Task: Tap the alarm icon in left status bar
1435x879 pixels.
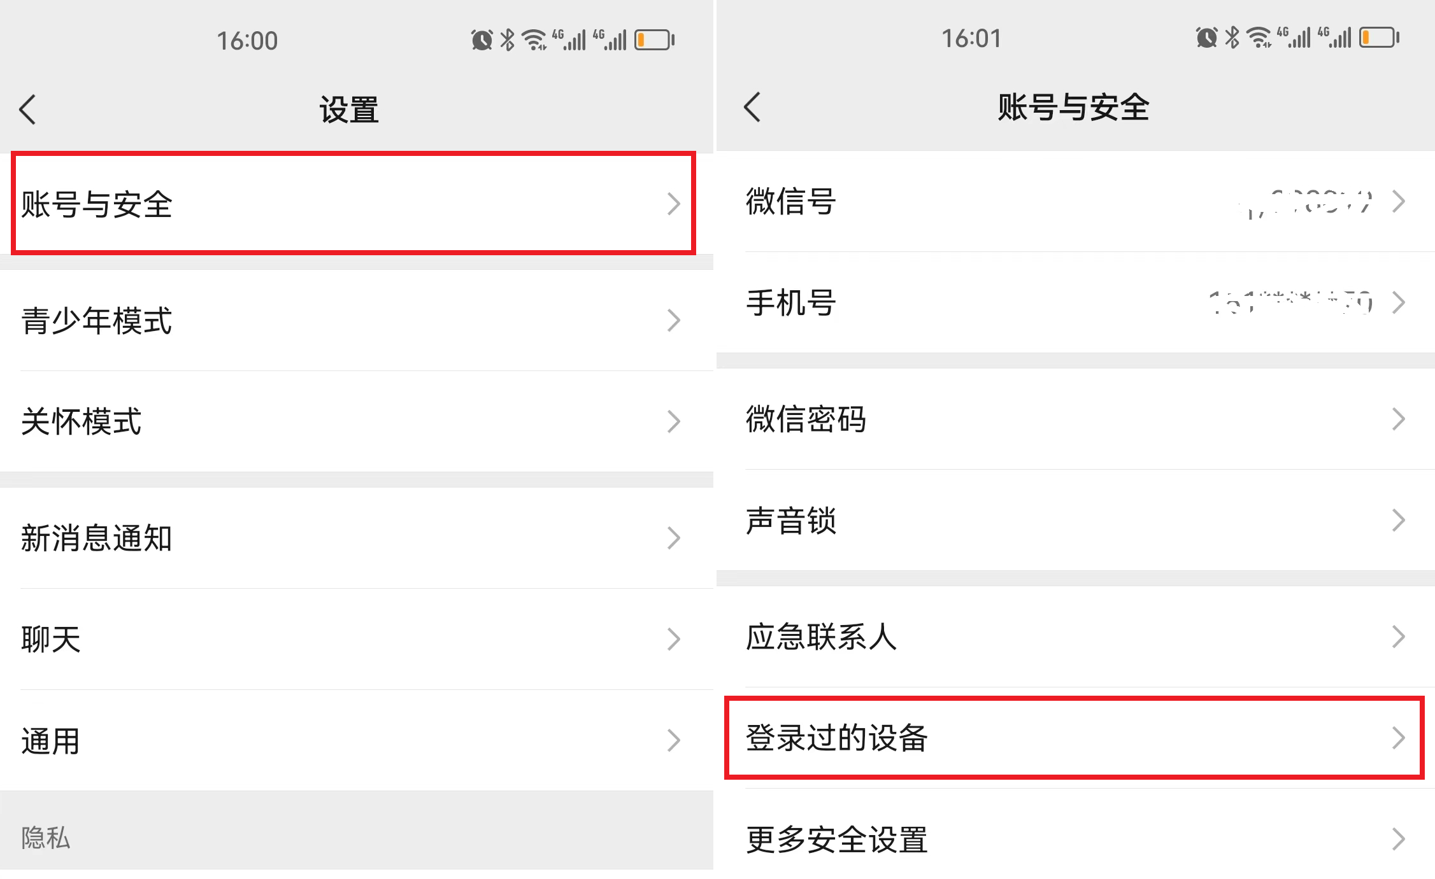Action: tap(482, 40)
